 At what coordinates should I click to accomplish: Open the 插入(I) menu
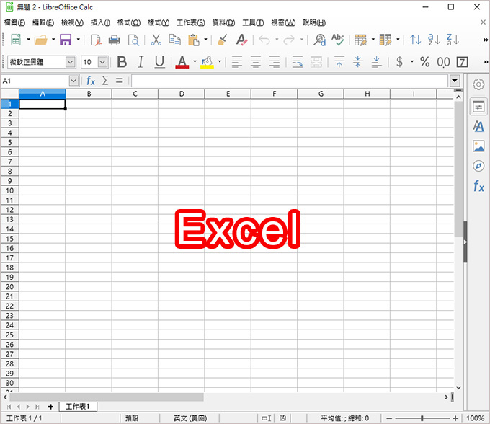[x=100, y=22]
